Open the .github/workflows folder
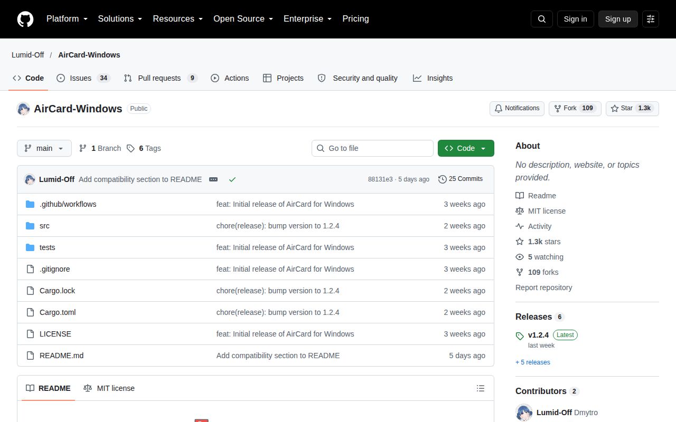Viewport: 676px width, 422px height. click(x=68, y=204)
